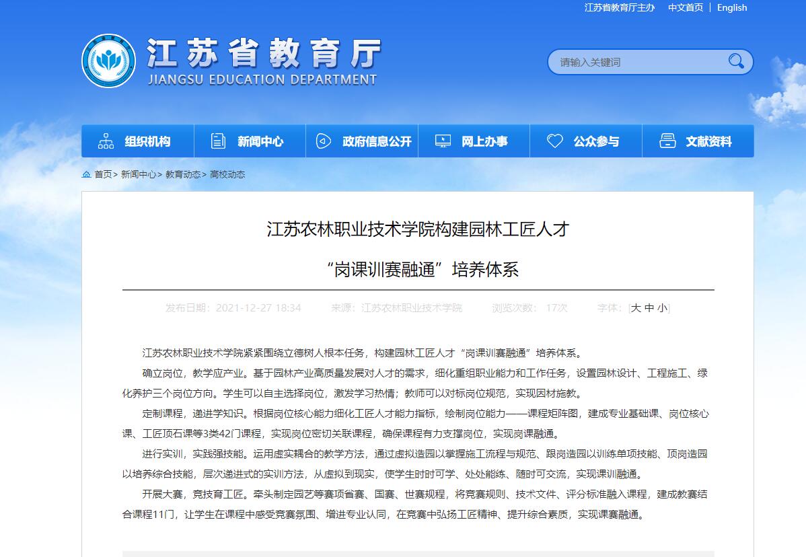Image resolution: width=806 pixels, height=557 pixels.
Task: Click the 政府信息公开 circle arrow icon
Action: (x=324, y=141)
